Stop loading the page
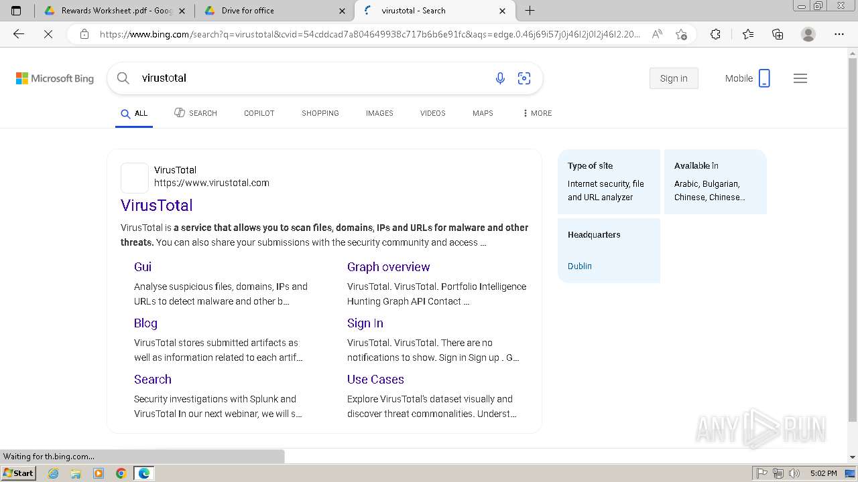Viewport: 858px width, 482px height. tap(48, 34)
